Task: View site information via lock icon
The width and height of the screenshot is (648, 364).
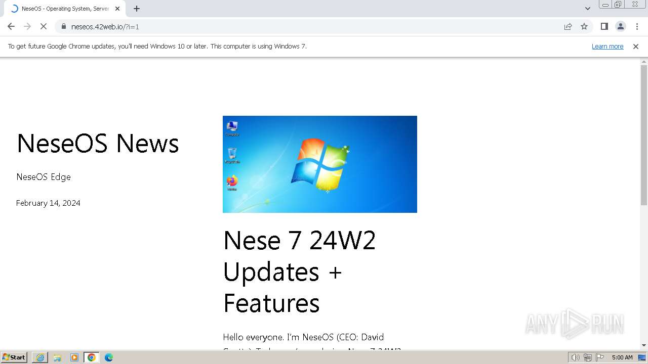Action: (x=64, y=26)
